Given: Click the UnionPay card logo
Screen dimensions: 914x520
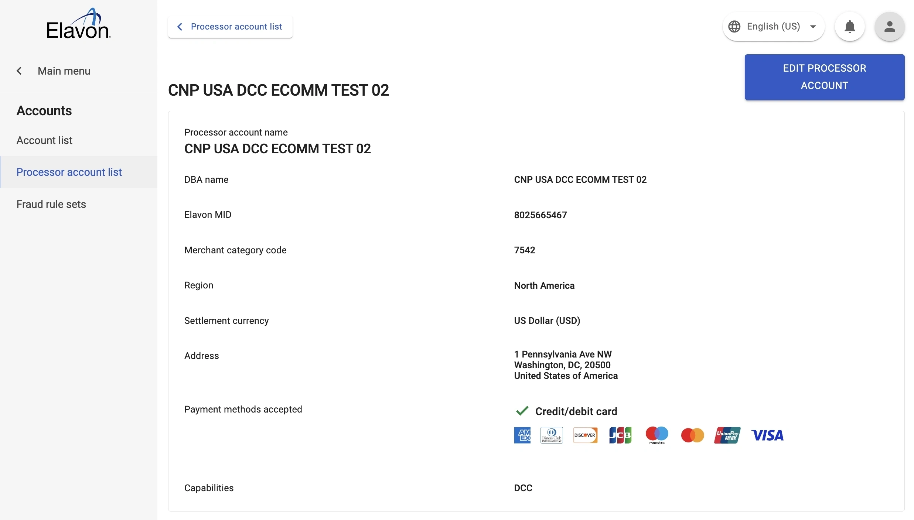Looking at the screenshot, I should (x=727, y=435).
